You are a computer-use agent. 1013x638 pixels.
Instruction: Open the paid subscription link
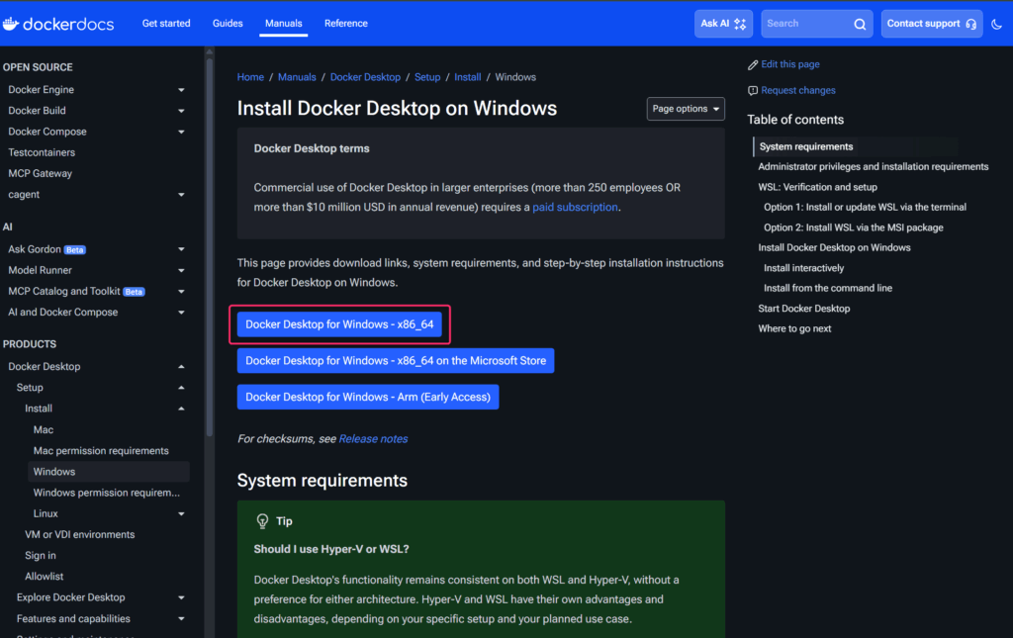tap(575, 208)
